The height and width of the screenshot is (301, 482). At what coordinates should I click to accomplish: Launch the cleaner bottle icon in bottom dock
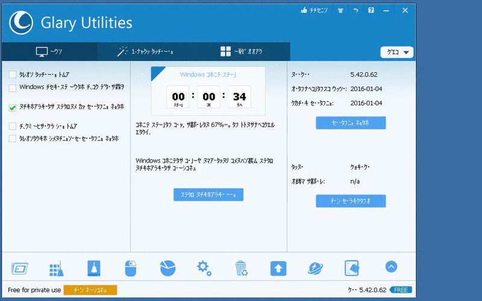(94, 268)
